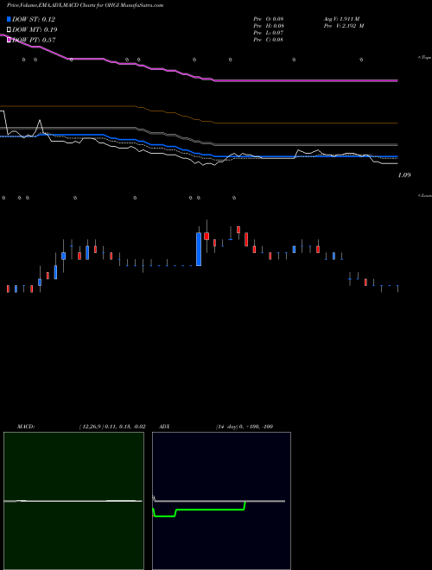
Task: Click the magenta DOW PT legend swatch
Action: point(9,40)
